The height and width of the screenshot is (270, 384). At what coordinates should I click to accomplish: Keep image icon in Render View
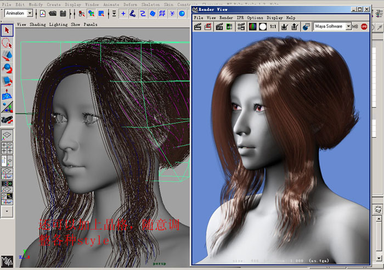pos(284,26)
